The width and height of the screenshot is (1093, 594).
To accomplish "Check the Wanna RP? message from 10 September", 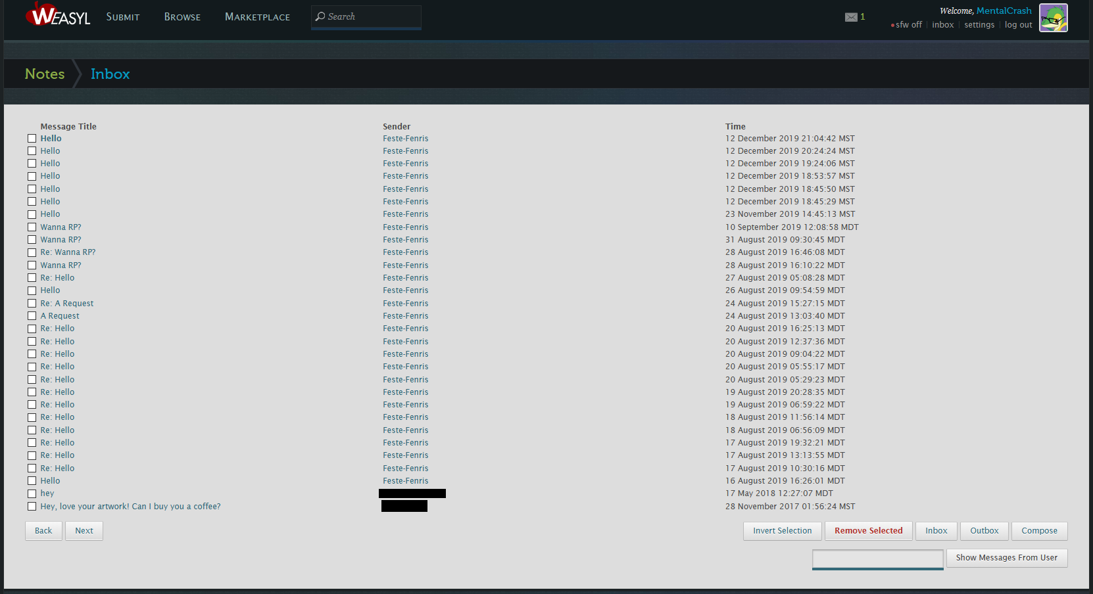I will (32, 227).
